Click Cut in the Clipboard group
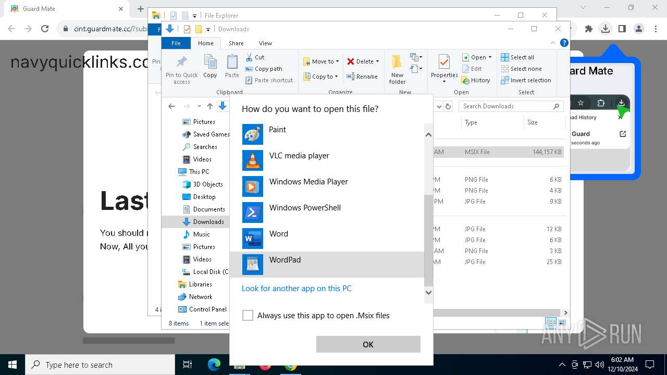This screenshot has width=667, height=375. 255,57
